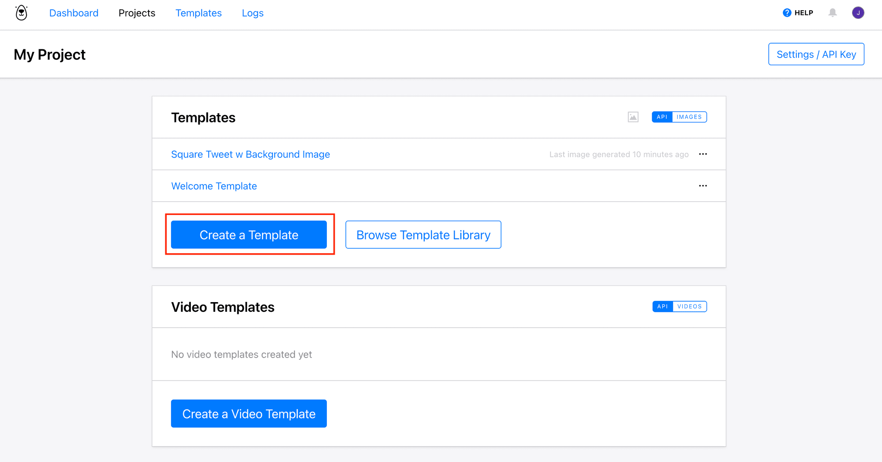Viewport: 882px width, 462px height.
Task: Click the image icon in Templates header
Action: tap(633, 117)
